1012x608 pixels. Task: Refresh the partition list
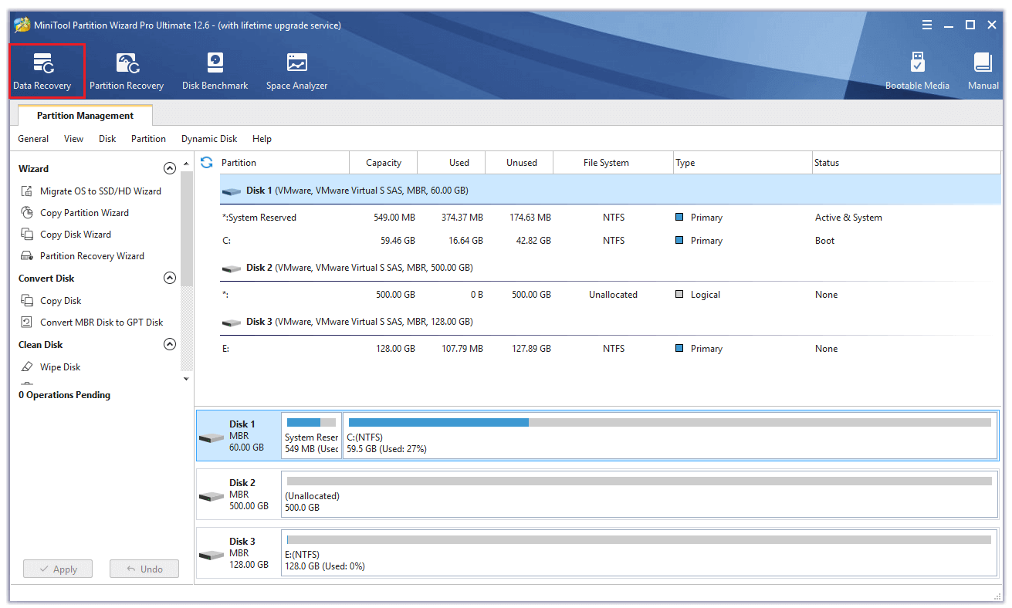click(206, 162)
